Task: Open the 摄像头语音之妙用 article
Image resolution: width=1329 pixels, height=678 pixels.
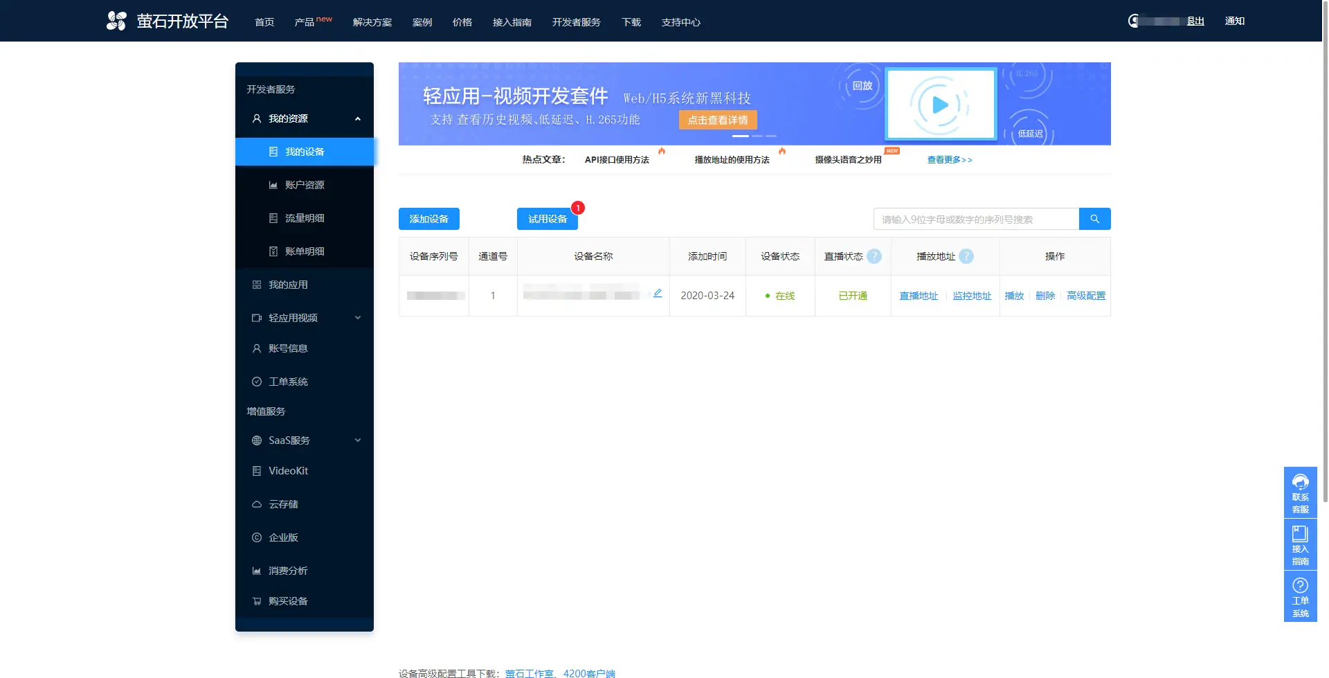Action: (x=849, y=160)
